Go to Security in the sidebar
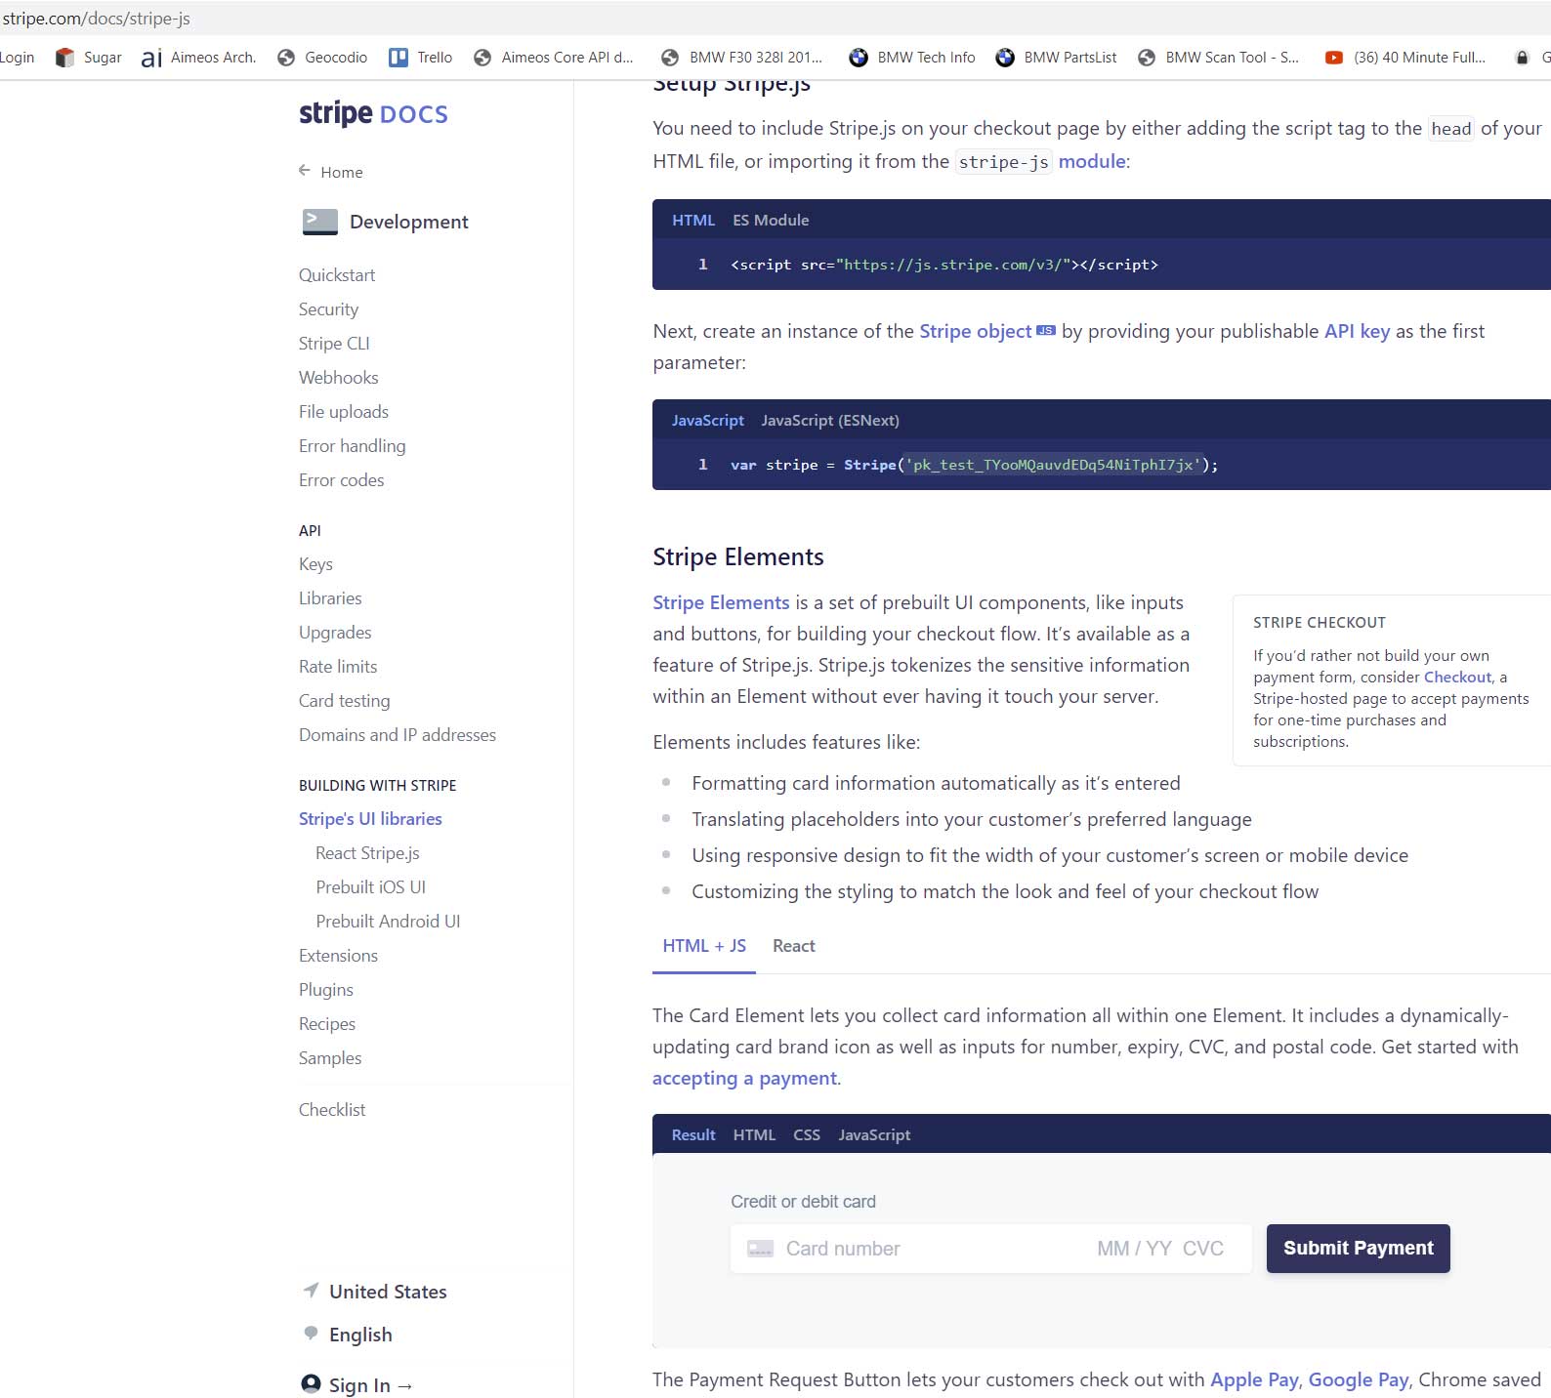1551x1398 pixels. coord(328,308)
